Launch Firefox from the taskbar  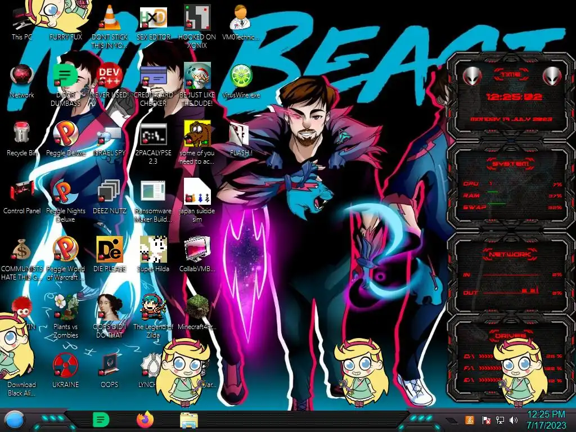145,420
